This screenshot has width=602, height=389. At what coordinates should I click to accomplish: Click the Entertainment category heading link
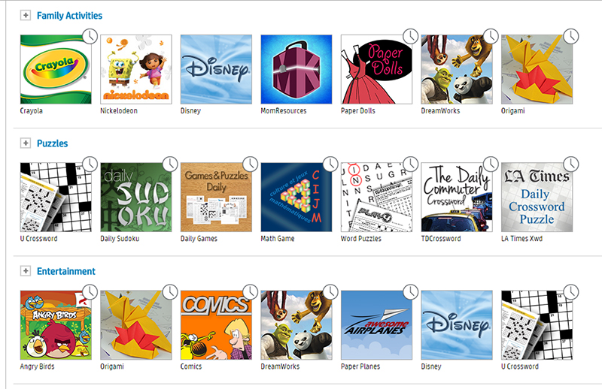[66, 271]
